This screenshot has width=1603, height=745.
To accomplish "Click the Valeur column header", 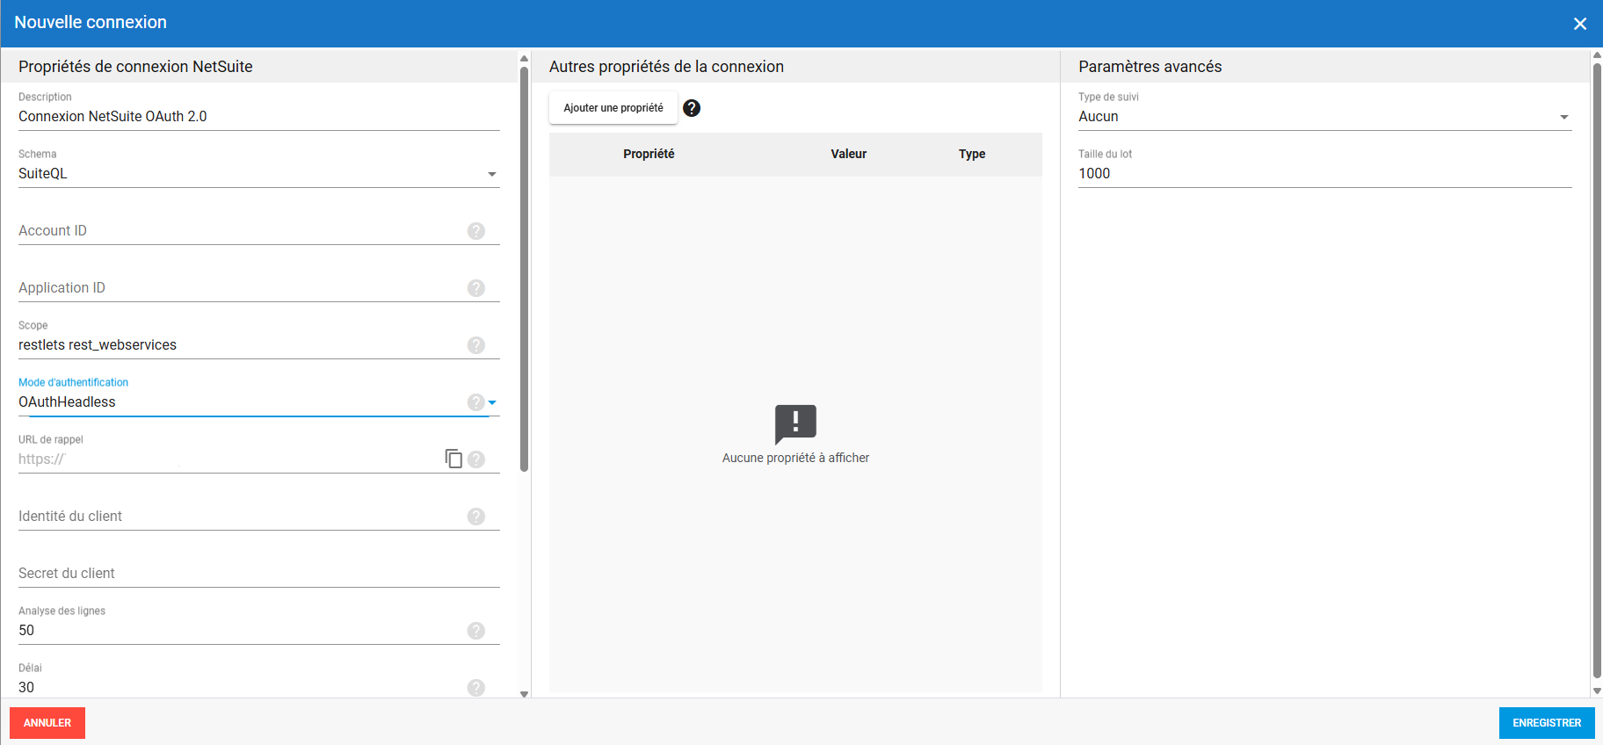I will click(x=849, y=154).
